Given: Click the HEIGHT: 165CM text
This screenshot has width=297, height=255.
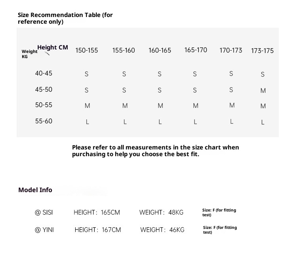Looking at the screenshot, I should click(97, 213).
